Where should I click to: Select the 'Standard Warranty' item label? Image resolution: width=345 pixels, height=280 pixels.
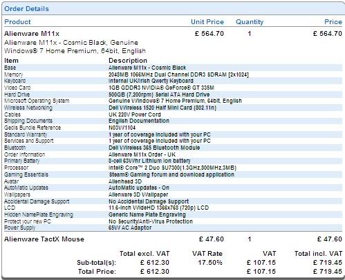pyautogui.click(x=26, y=134)
